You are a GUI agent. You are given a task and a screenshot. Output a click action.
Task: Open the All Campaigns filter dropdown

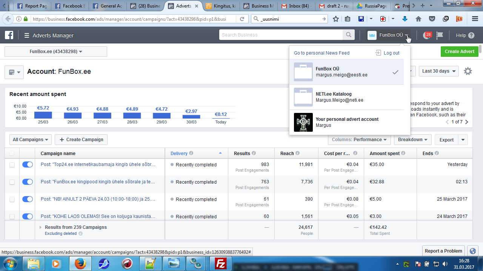[x=31, y=140]
